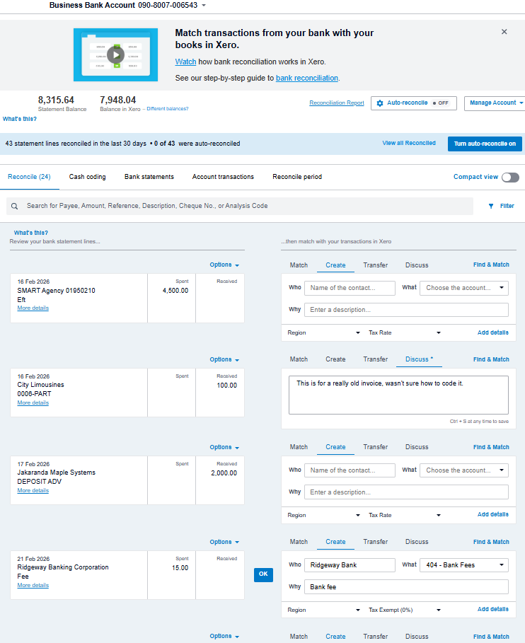Screen dimensions: 525x643
Task: Switch to the Reconcile (24) tab
Action: coord(29,177)
